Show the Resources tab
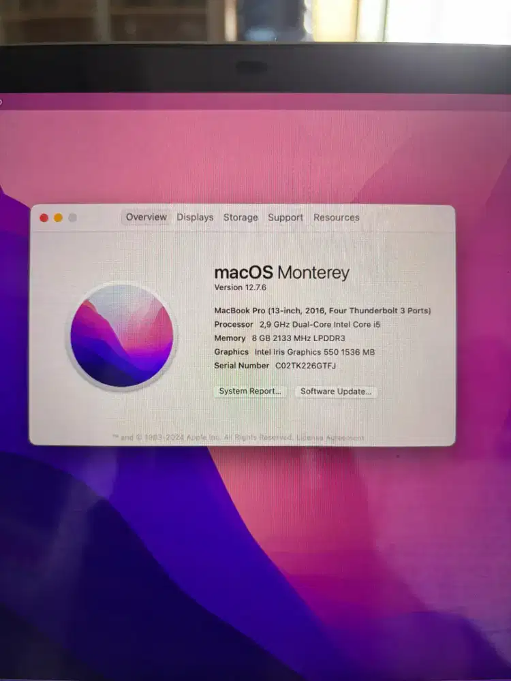511x681 pixels. pyautogui.click(x=336, y=217)
